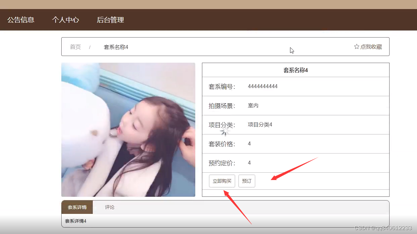The image size is (417, 234).
Task: Open the 公告信息 menu item
Action: 21,20
